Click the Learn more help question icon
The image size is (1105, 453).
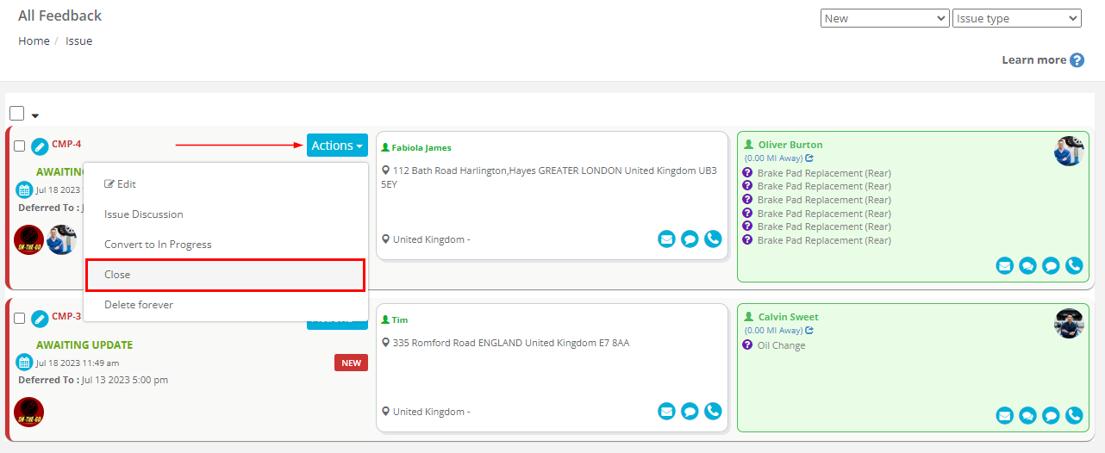pos(1077,60)
